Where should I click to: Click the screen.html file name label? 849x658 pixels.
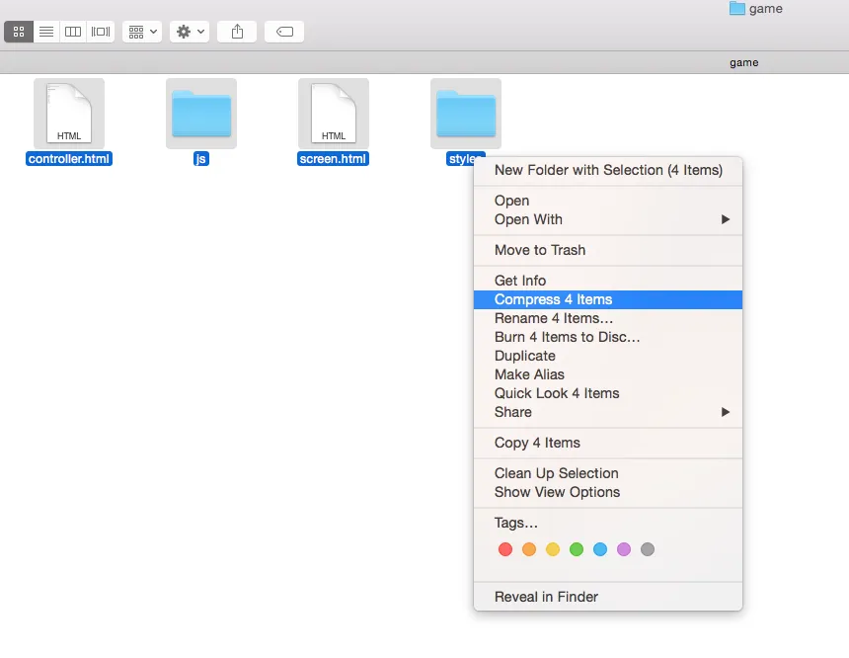tap(333, 159)
